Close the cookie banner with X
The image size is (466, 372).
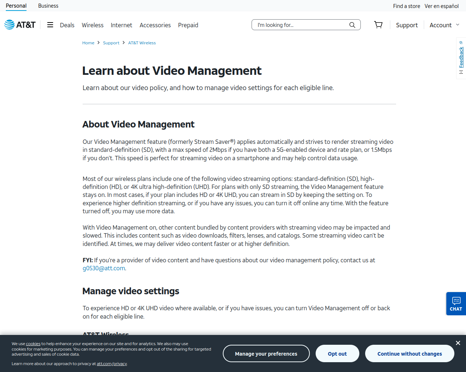[458, 343]
